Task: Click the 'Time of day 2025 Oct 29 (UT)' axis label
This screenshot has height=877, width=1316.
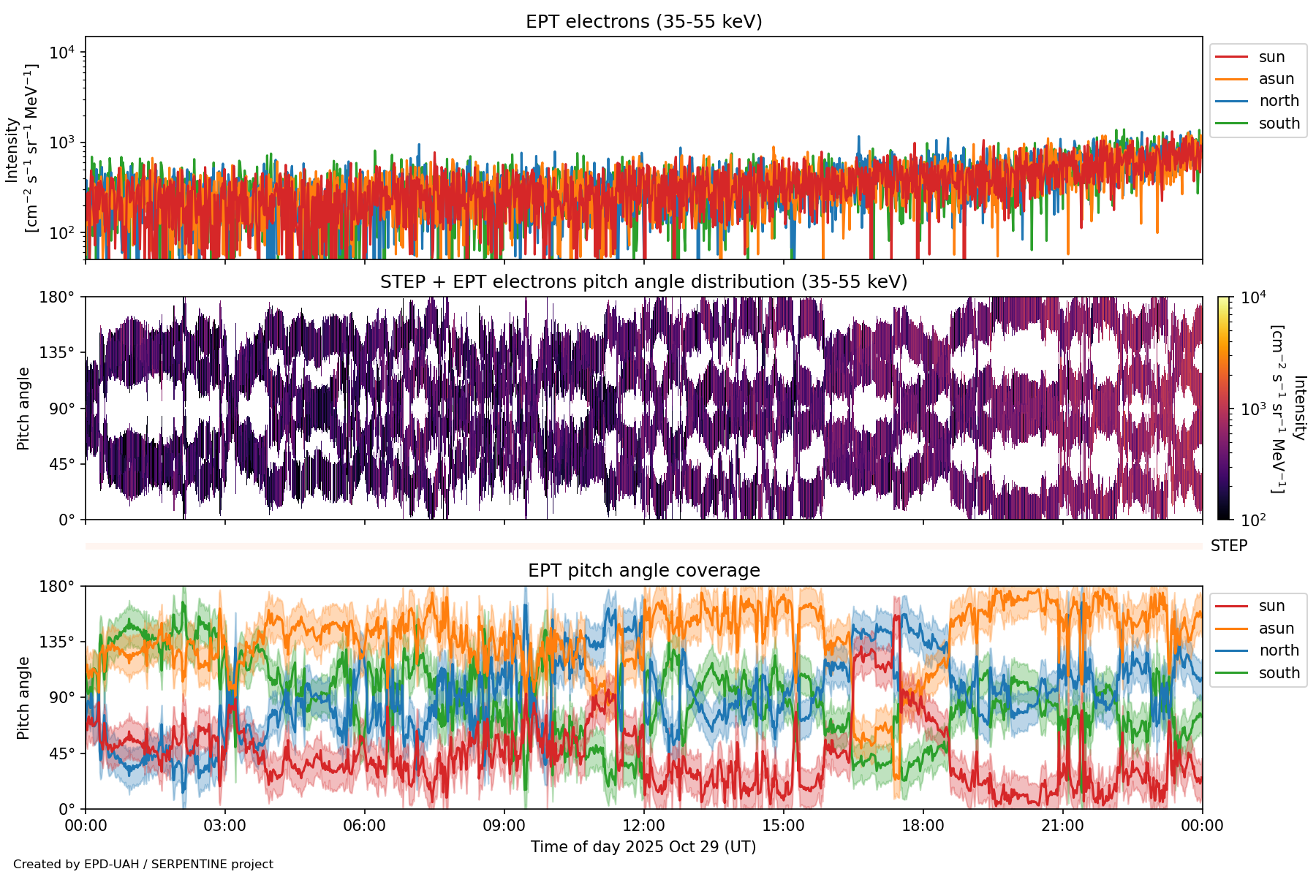Action: click(x=643, y=847)
